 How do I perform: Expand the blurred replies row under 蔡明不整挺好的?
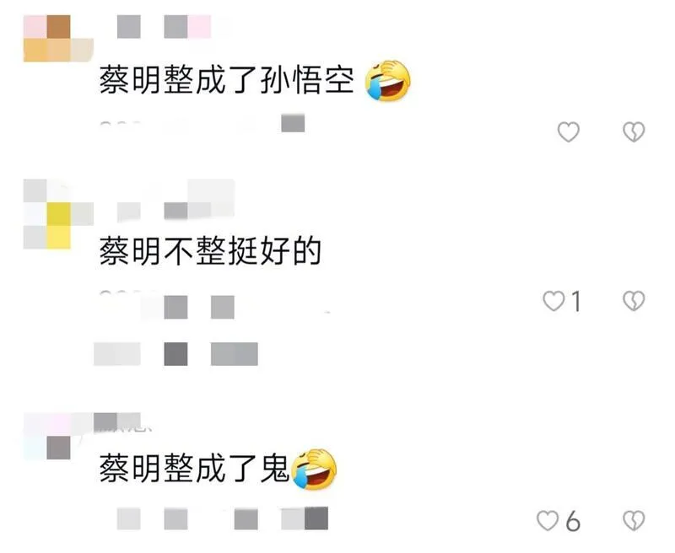(175, 354)
